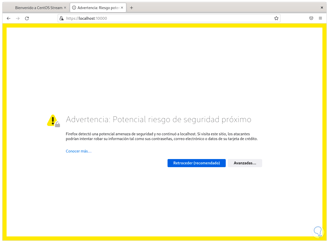
Task: Follow the Conocer más… link
Action: [79, 151]
